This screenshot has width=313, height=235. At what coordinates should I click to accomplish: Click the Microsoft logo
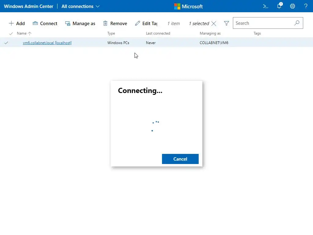(x=188, y=6)
